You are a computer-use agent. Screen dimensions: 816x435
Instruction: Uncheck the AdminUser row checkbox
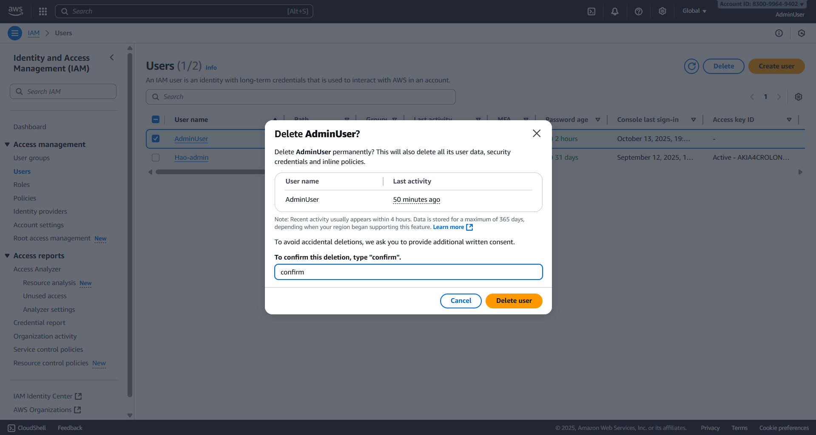point(156,138)
